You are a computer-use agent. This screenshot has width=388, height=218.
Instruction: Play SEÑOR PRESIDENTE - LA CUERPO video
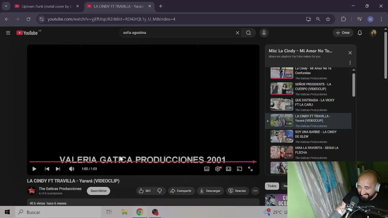pos(308,89)
